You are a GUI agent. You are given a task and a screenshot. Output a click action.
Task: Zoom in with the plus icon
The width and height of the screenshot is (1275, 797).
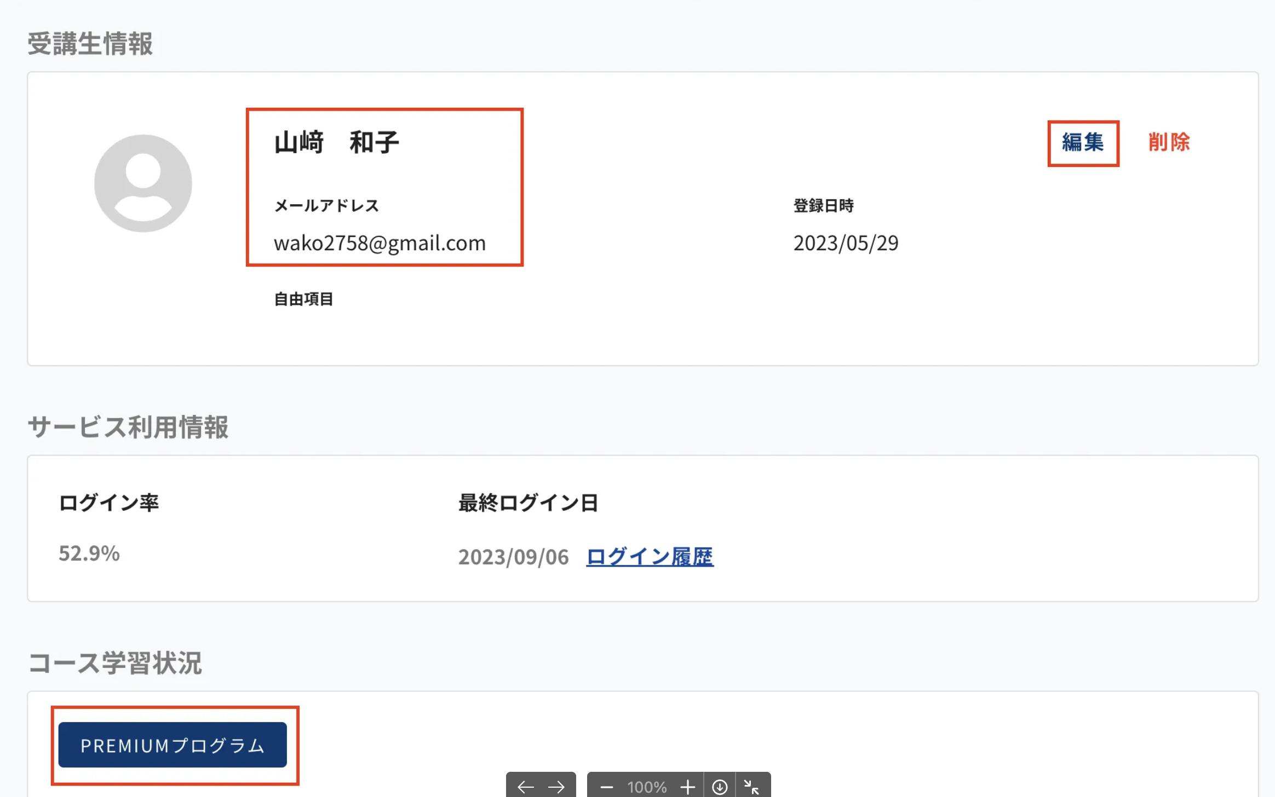point(687,787)
